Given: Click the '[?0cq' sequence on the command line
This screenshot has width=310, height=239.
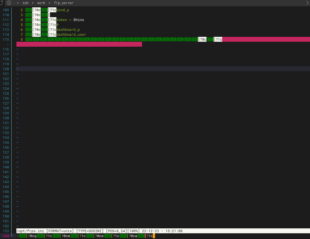Looking at the screenshot, I should coord(31,236).
